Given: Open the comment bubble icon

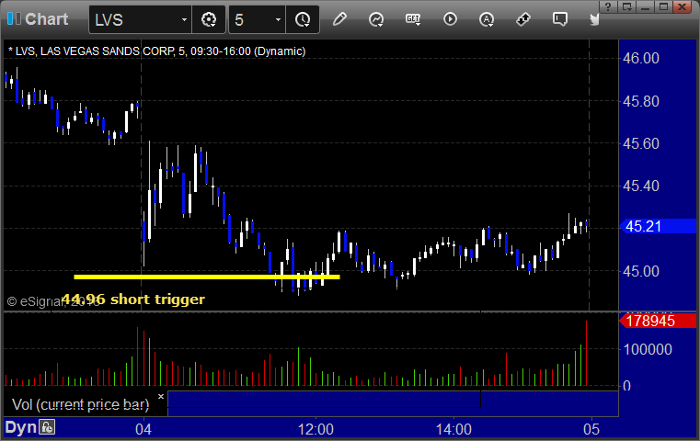Looking at the screenshot, I should (x=560, y=19).
